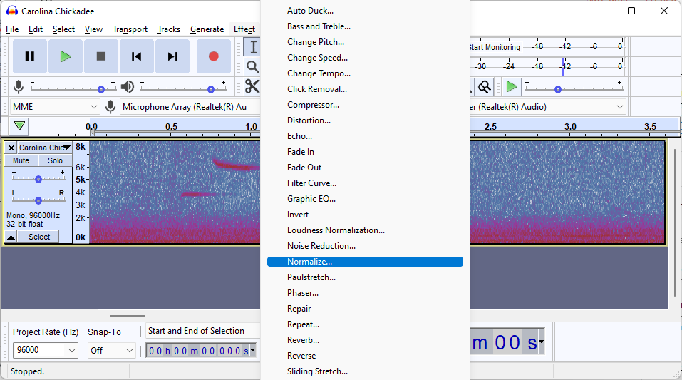Close the Carolina Chickadee track

11,148
